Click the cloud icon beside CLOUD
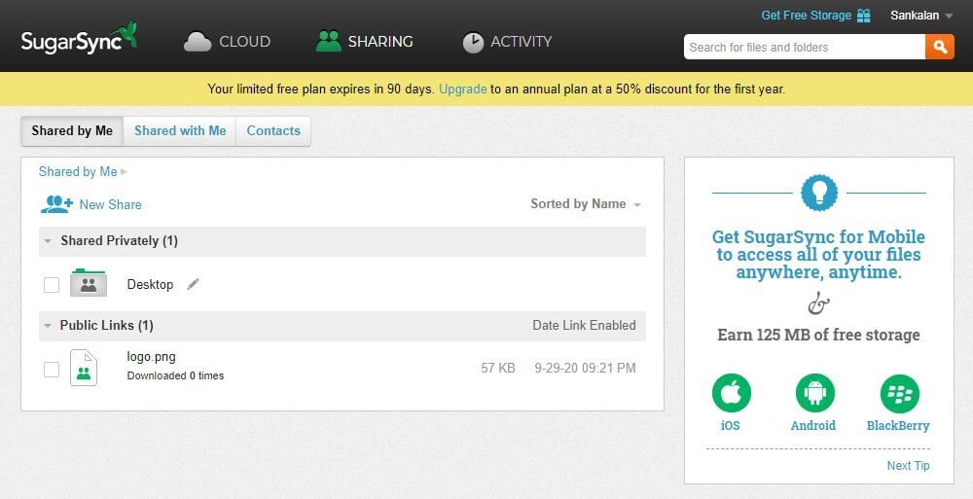 pyautogui.click(x=198, y=42)
